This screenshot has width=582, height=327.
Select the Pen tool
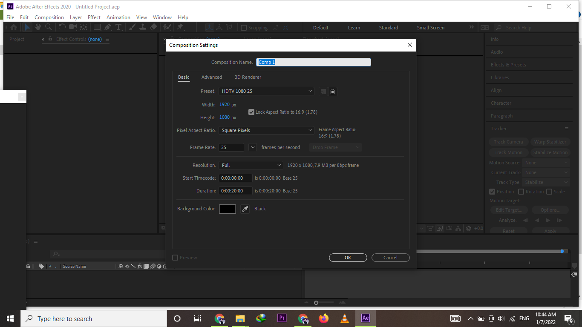point(108,27)
